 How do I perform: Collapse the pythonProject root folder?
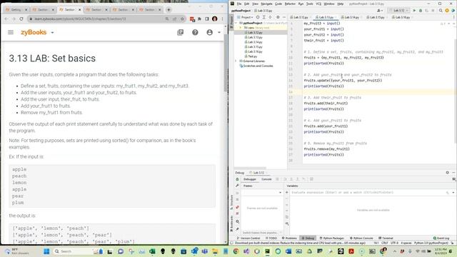pyautogui.click(x=236, y=23)
